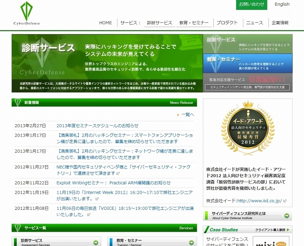This screenshot has height=246, width=304.
Task: Click external-link icon after iid.co.jp URL
Action: point(285,201)
